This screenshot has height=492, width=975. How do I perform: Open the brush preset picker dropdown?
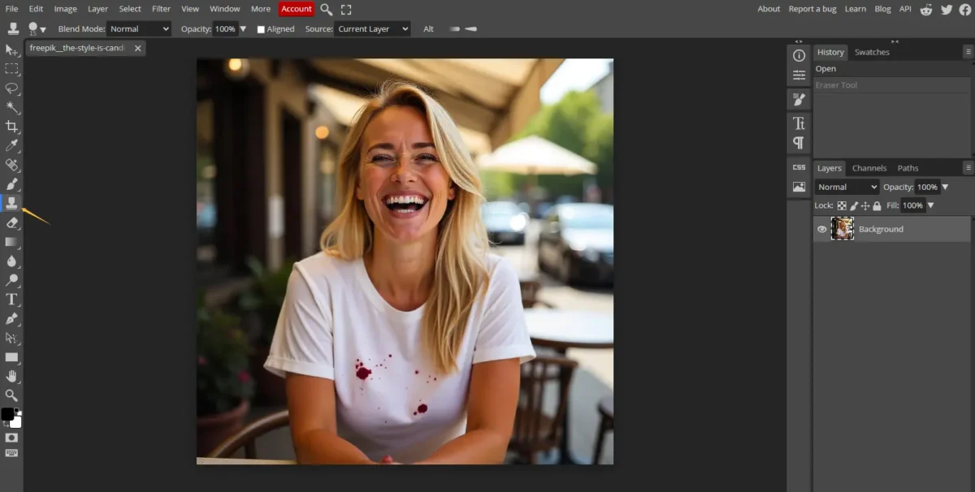(x=37, y=28)
